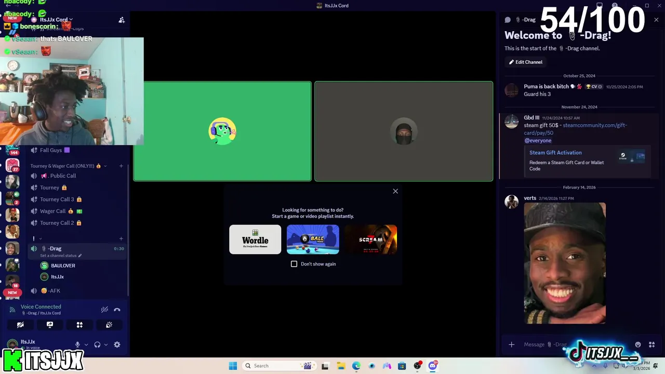The width and height of the screenshot is (665, 374).
Task: Launch the Wordle activity
Action: (x=255, y=239)
